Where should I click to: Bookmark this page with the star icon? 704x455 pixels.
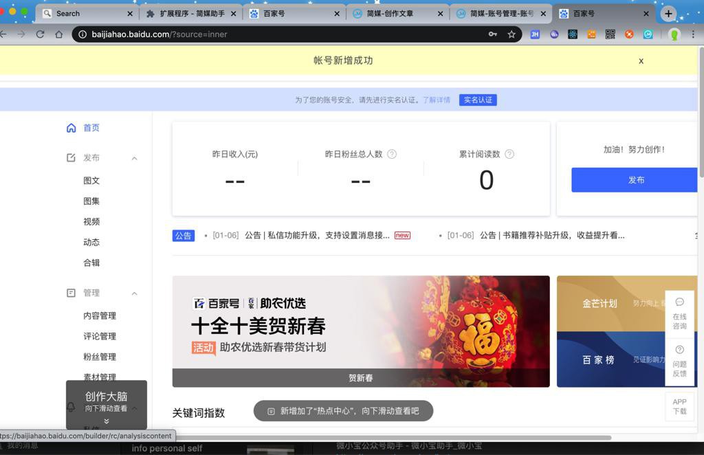tap(511, 34)
